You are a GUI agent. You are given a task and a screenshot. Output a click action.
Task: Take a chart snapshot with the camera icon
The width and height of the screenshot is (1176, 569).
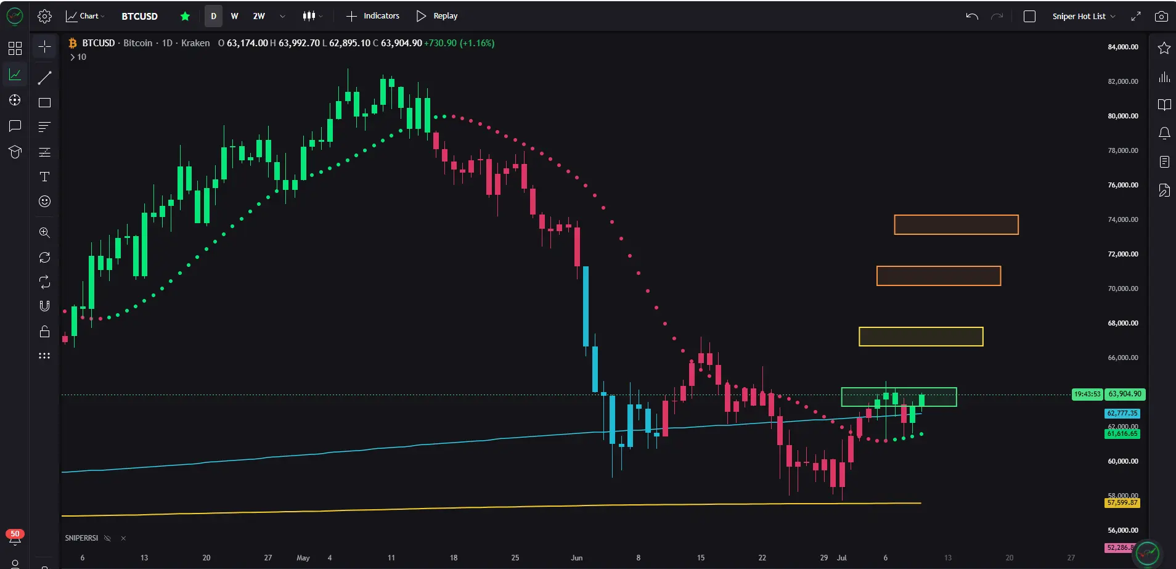pyautogui.click(x=1161, y=16)
